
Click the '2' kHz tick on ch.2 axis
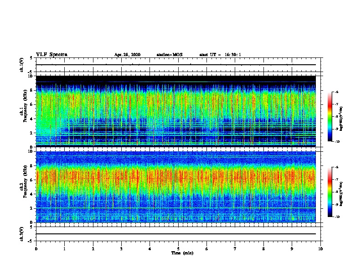(x=32, y=208)
